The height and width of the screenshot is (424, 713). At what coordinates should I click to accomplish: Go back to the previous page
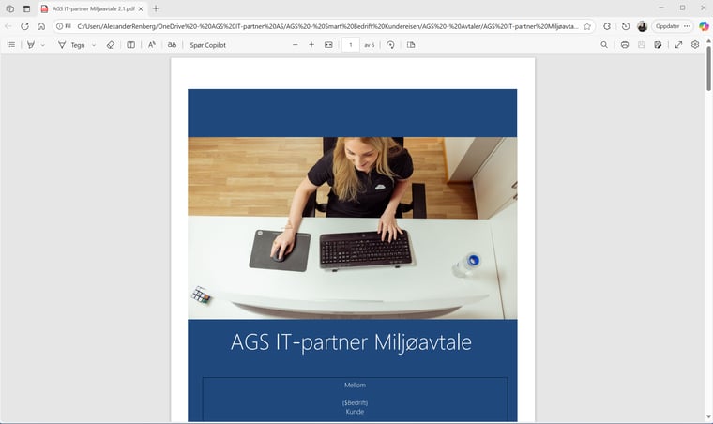tap(8, 26)
